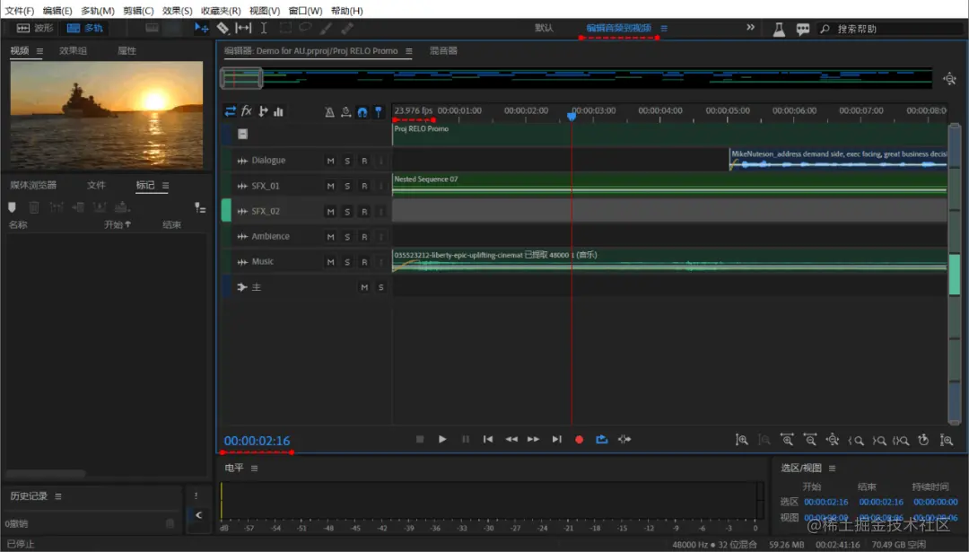Screen dimensions: 969x552
Task: Collapse the Proj RELO Promo video track
Action: [x=243, y=134]
